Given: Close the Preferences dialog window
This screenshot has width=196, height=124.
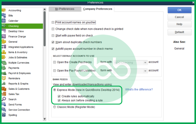Looking at the screenshot, I should [x=193, y=3].
